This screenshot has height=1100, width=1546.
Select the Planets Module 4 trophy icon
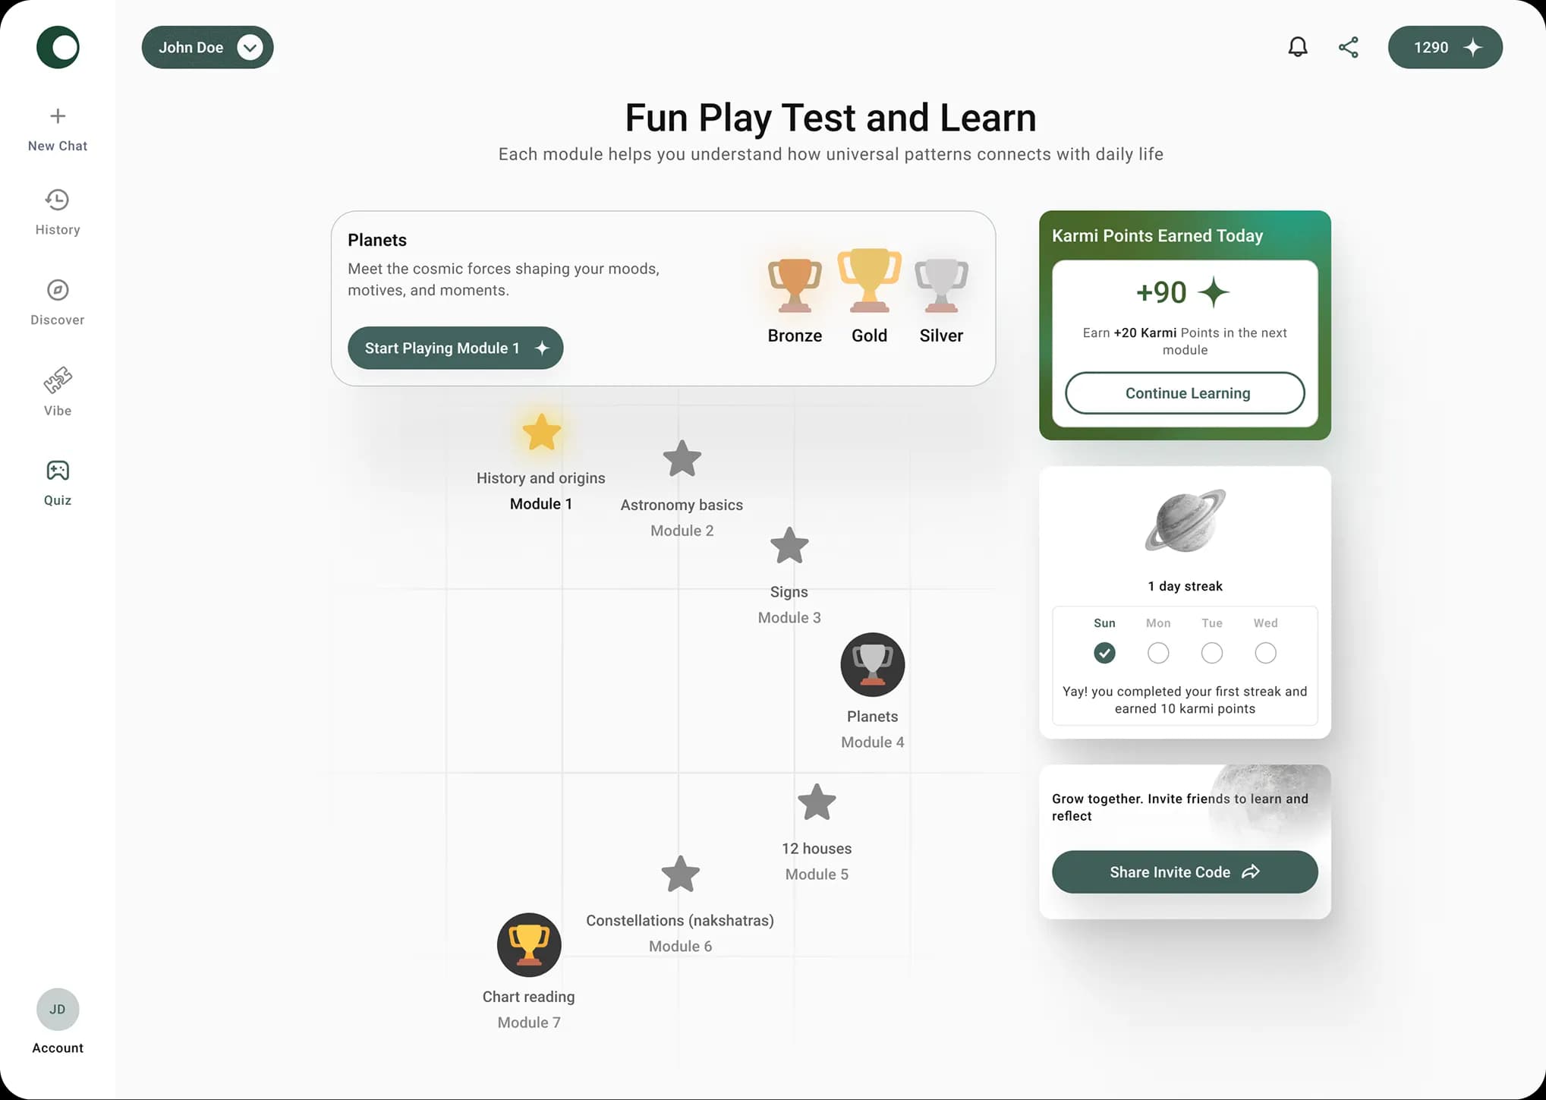pos(872,664)
